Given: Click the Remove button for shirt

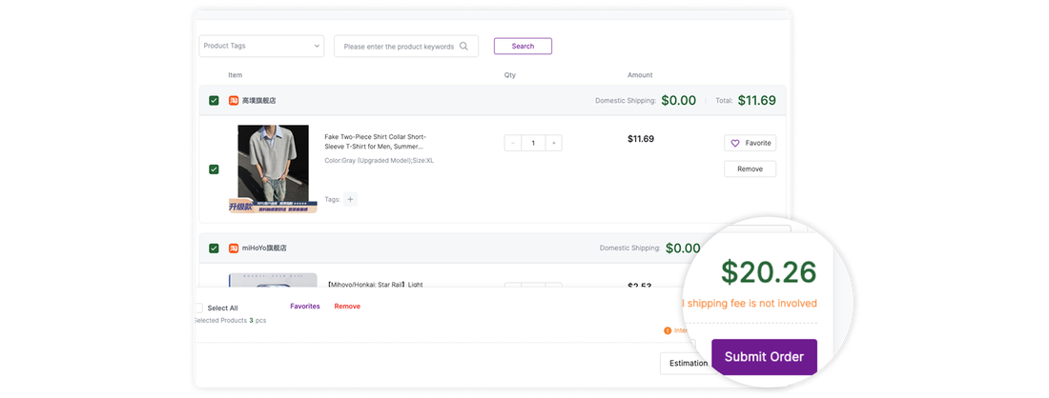Looking at the screenshot, I should pyautogui.click(x=750, y=169).
